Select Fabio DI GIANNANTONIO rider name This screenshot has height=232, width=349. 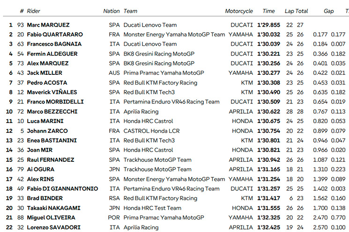pyautogui.click(x=62, y=188)
